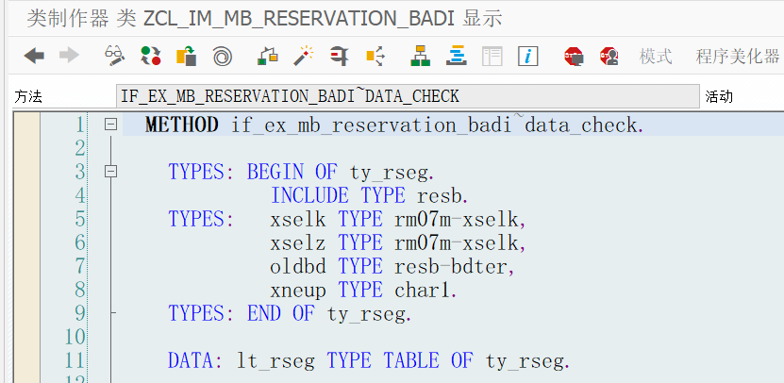The image size is (784, 383).
Task: Open the Where-Used List icon
Action: [375, 56]
